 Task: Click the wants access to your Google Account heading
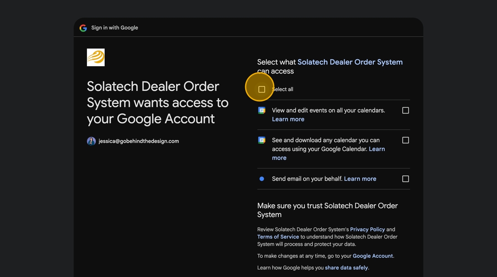(158, 103)
